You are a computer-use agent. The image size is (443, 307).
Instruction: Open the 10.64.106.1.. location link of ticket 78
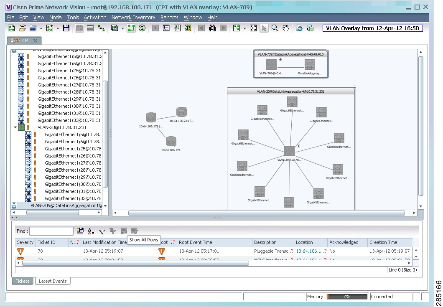point(311,251)
